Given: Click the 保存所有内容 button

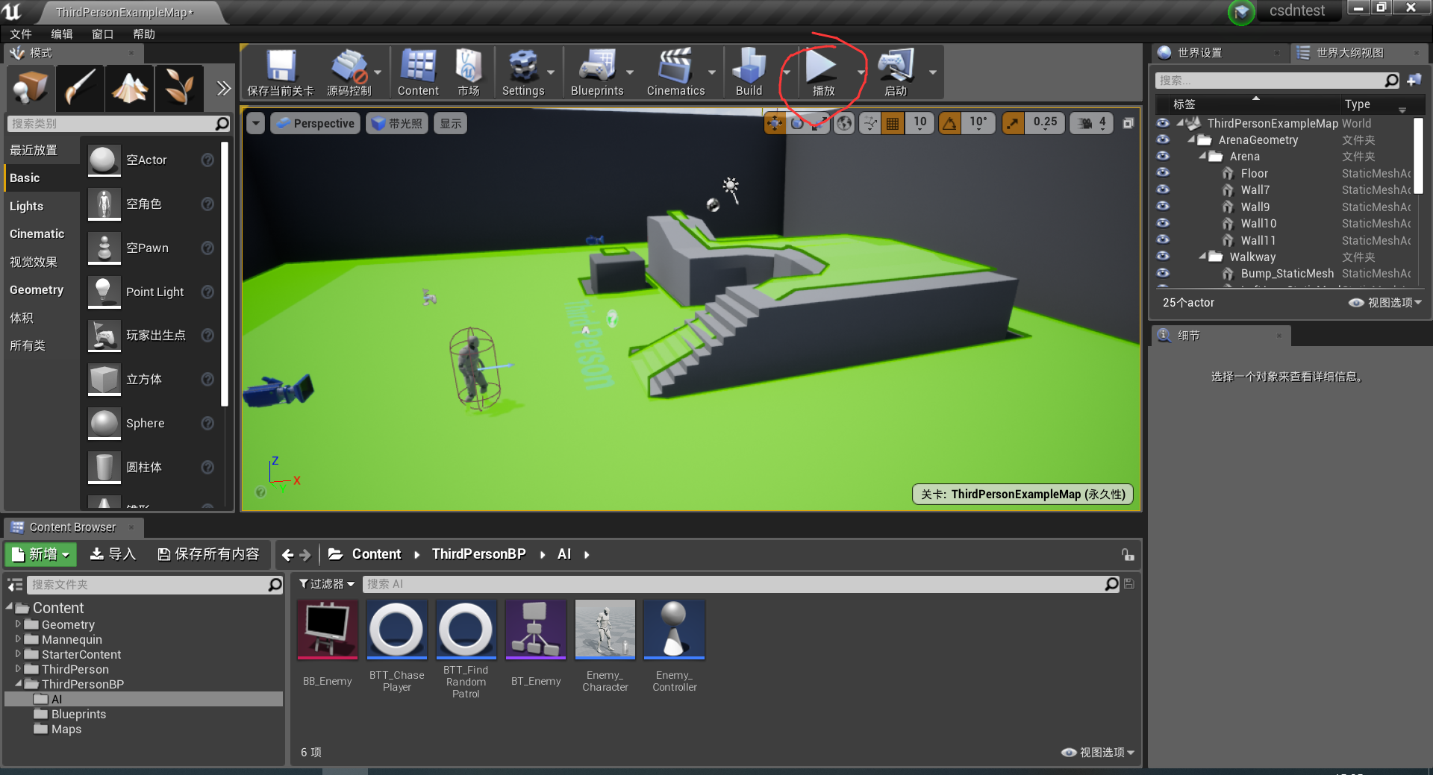Looking at the screenshot, I should (209, 554).
